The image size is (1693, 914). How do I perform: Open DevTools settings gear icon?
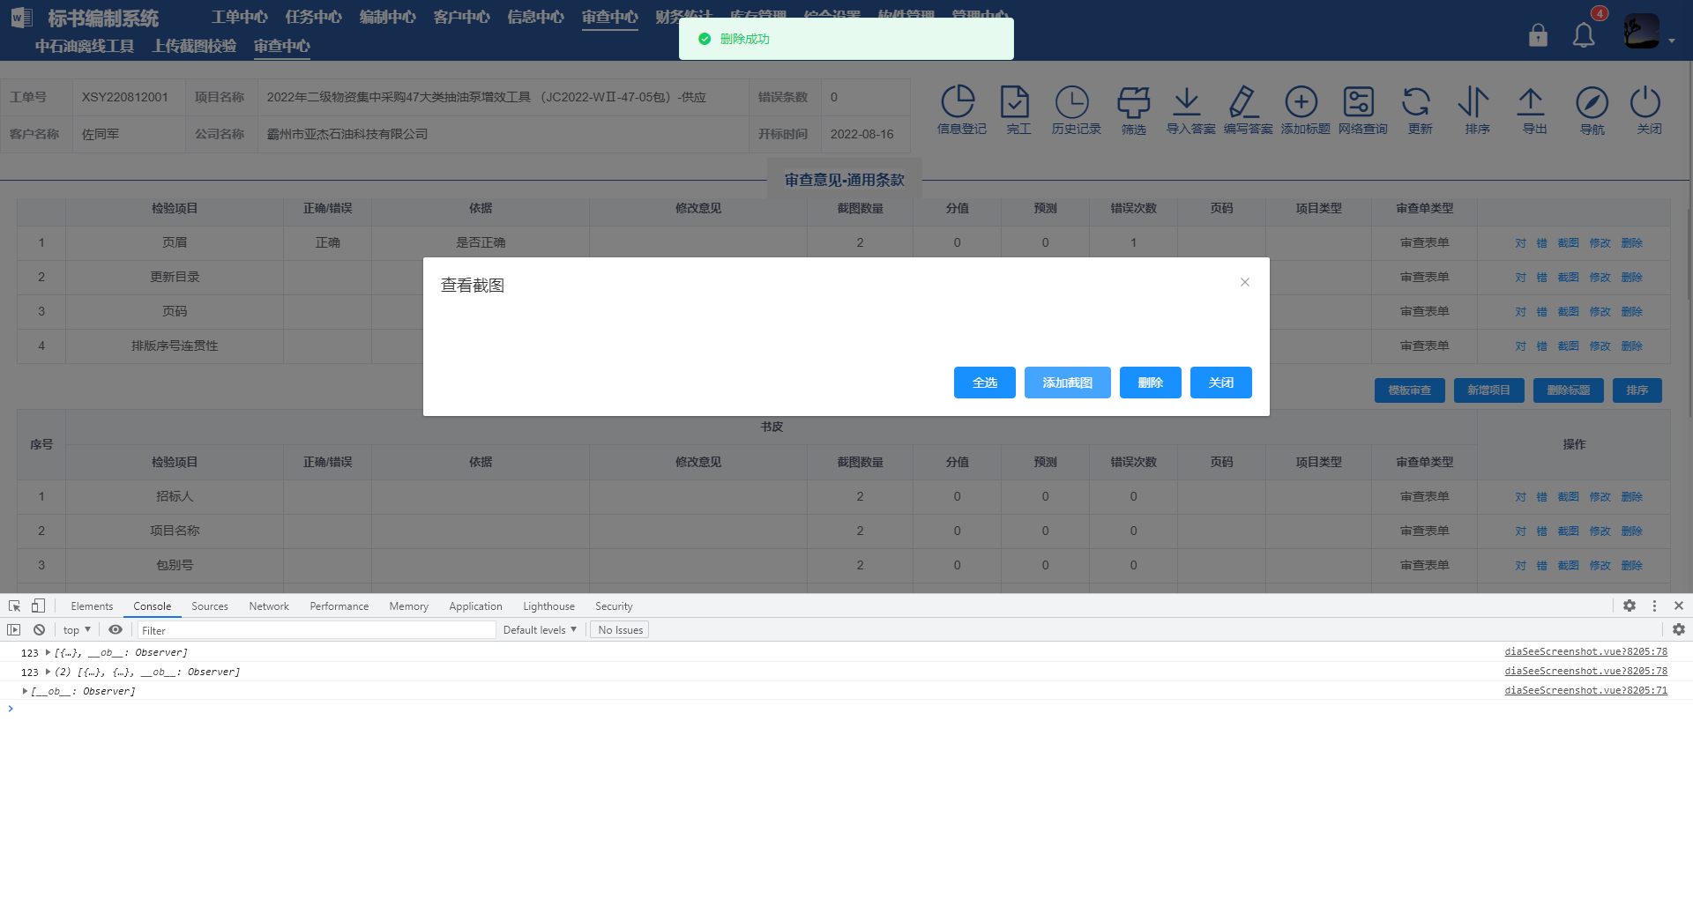[1630, 606]
